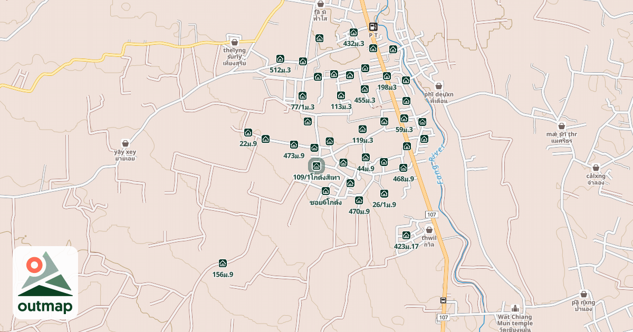
Task: Select the mæ̀ s̄rī thr shop icon
Action: coord(562,126)
